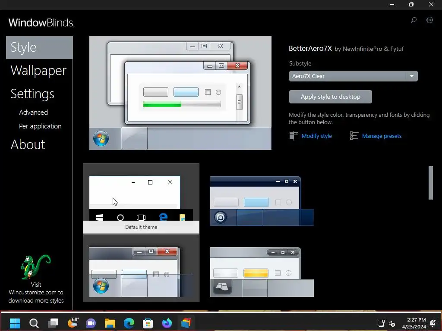Click the Modify style panel icon

tap(294, 136)
